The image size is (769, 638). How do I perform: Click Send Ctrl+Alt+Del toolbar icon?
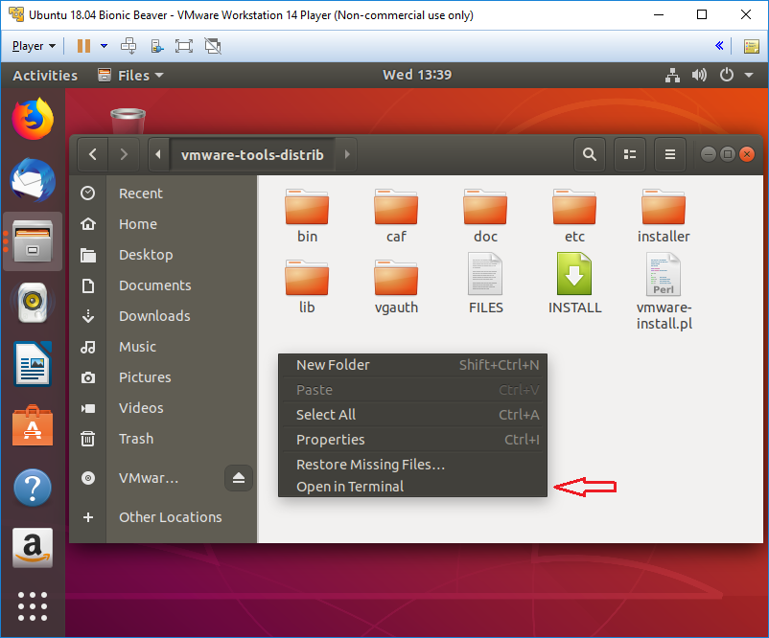[128, 46]
